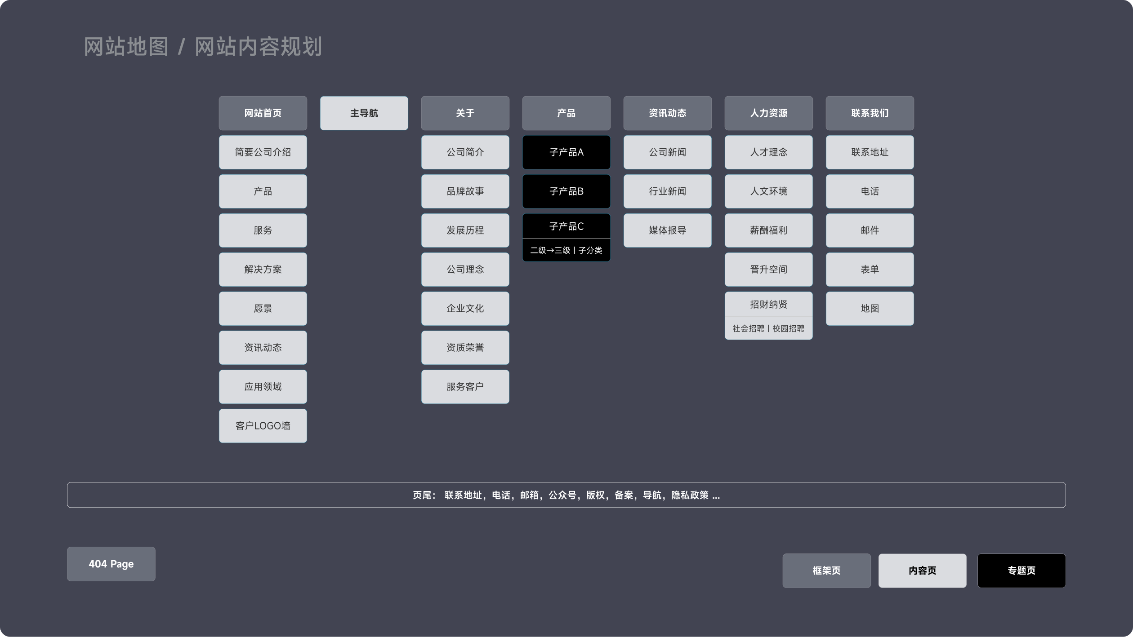Click the 招财纳贤 node

click(768, 304)
